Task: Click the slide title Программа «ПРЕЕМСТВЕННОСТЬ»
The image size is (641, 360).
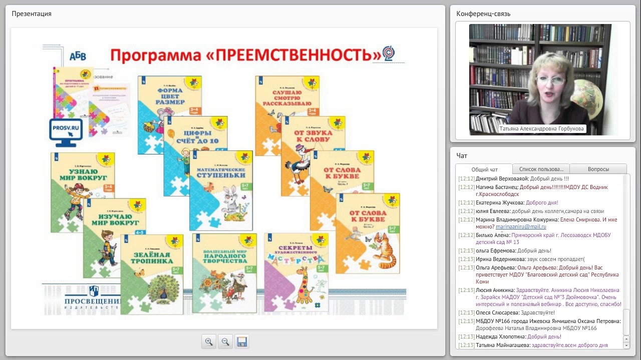Action: tap(245, 55)
